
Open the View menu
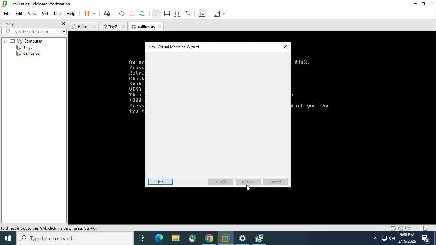pyautogui.click(x=32, y=14)
